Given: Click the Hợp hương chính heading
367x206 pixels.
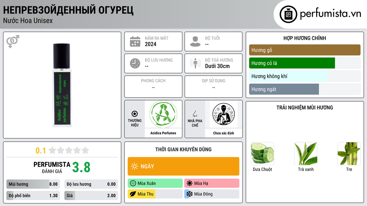Looking at the screenshot, I should click(x=305, y=38).
